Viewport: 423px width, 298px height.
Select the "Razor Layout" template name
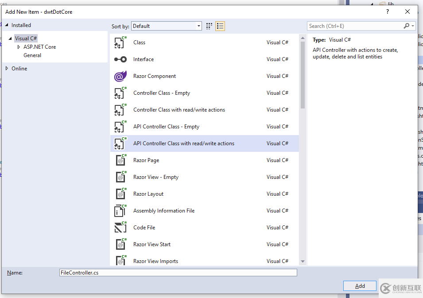click(x=148, y=194)
